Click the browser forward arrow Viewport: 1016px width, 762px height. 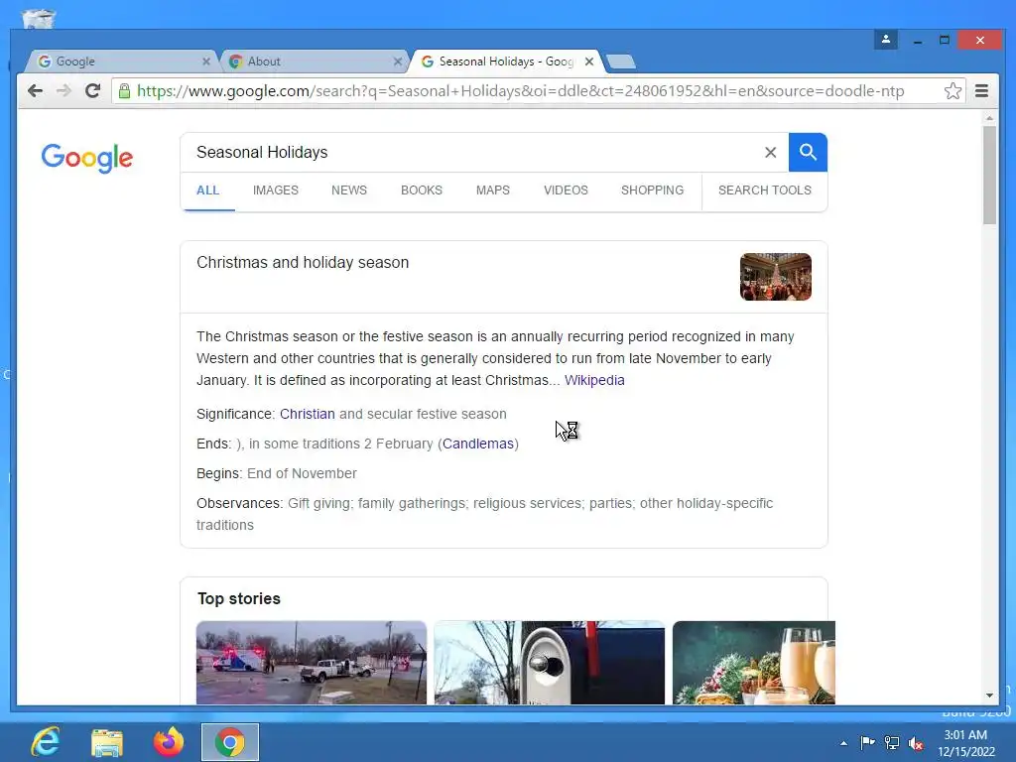[x=63, y=90]
